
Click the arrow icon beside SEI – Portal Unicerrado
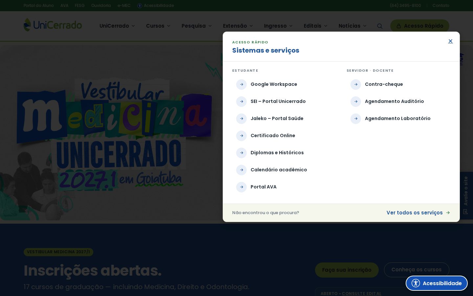coord(241,102)
